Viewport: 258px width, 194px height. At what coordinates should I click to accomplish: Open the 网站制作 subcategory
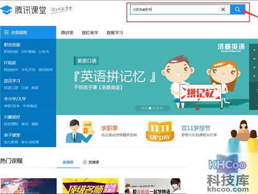[x=11, y=70]
